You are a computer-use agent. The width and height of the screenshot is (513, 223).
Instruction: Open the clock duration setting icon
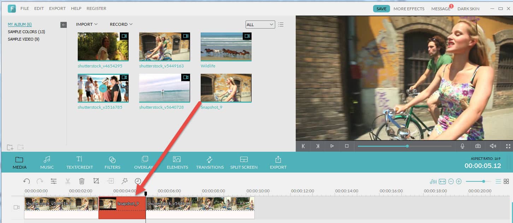click(x=138, y=181)
